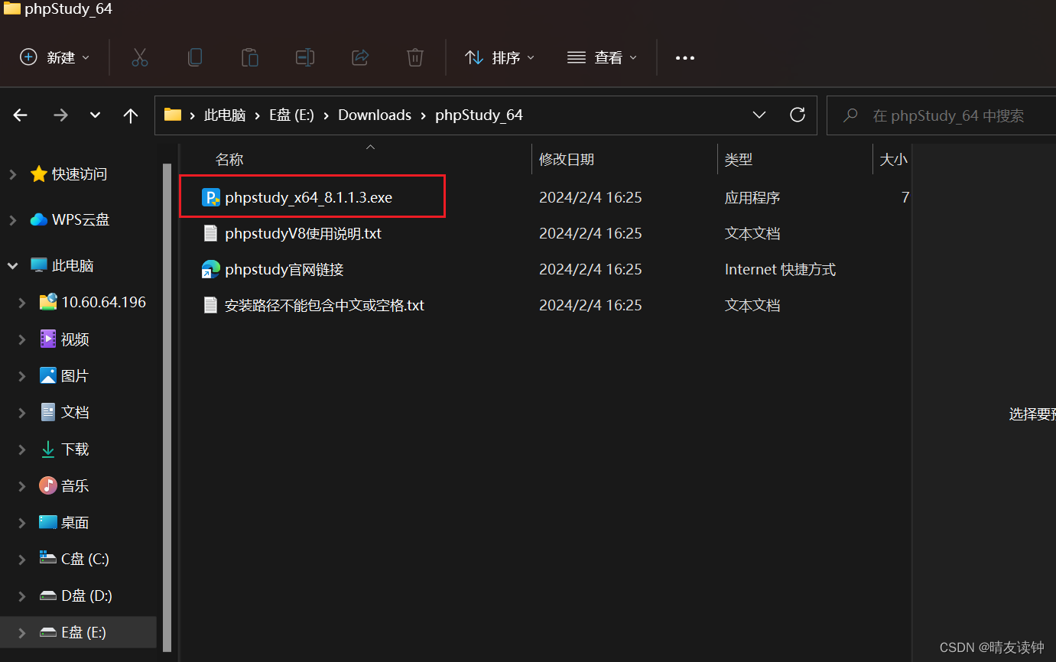Collapse the 此电脑 tree node
The image size is (1056, 662).
tap(13, 265)
